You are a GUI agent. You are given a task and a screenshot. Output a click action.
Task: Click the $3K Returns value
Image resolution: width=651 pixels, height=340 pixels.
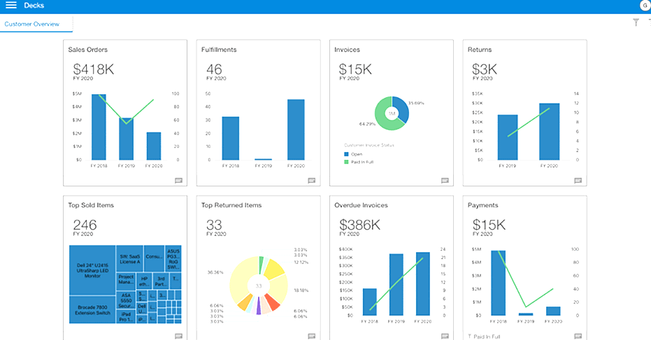click(x=485, y=69)
